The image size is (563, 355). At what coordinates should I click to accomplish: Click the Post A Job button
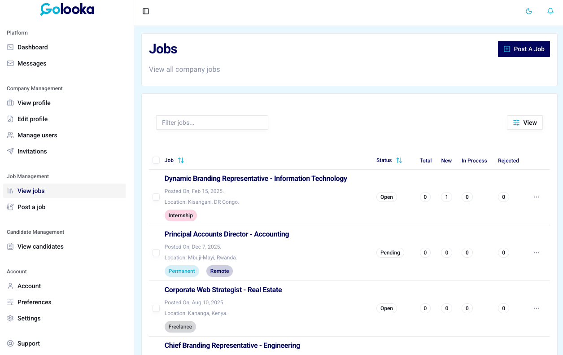coord(524,49)
